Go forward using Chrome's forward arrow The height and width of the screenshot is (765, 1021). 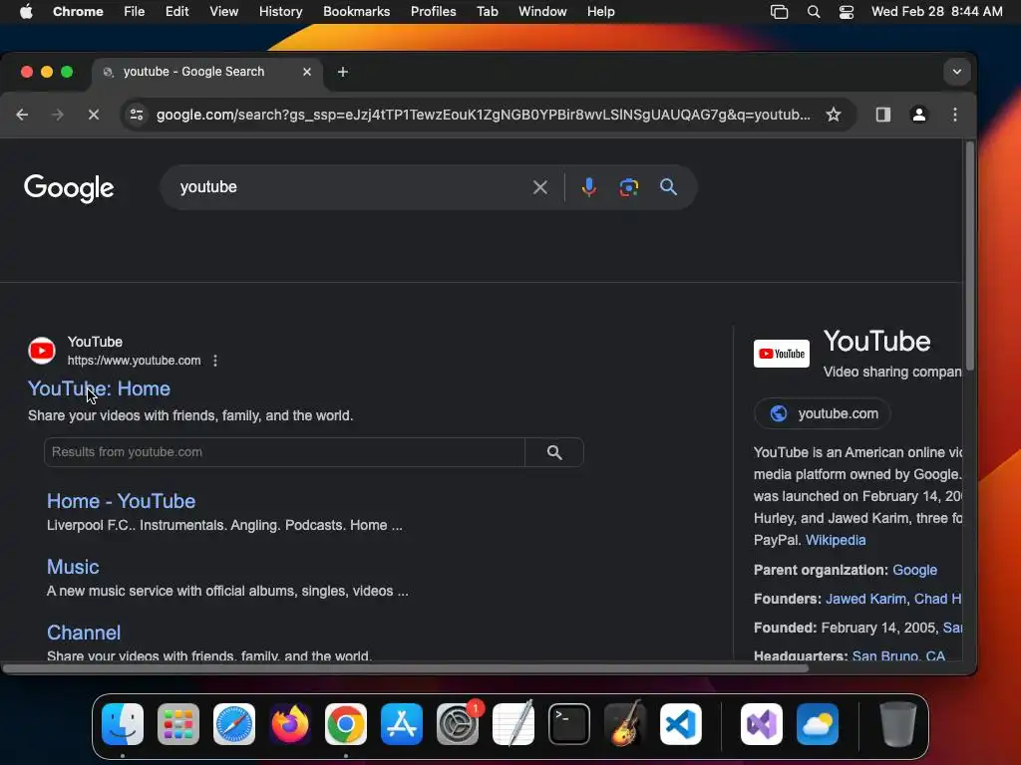click(57, 115)
